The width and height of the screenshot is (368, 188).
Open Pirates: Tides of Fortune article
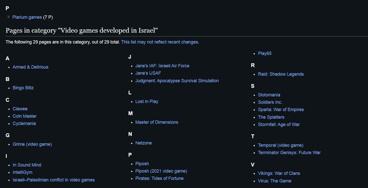point(159,178)
